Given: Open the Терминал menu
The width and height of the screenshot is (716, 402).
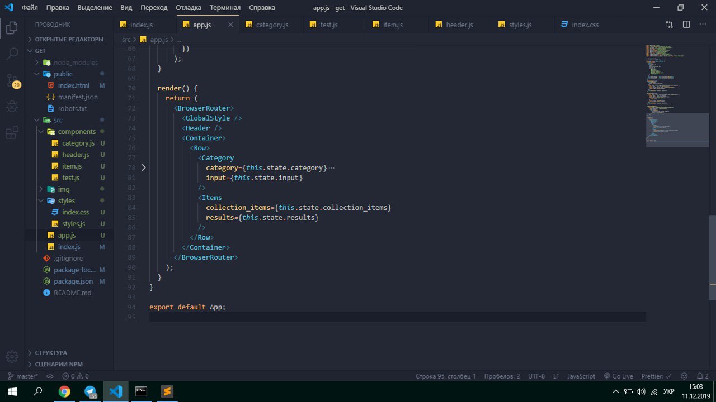Looking at the screenshot, I should coord(225,8).
